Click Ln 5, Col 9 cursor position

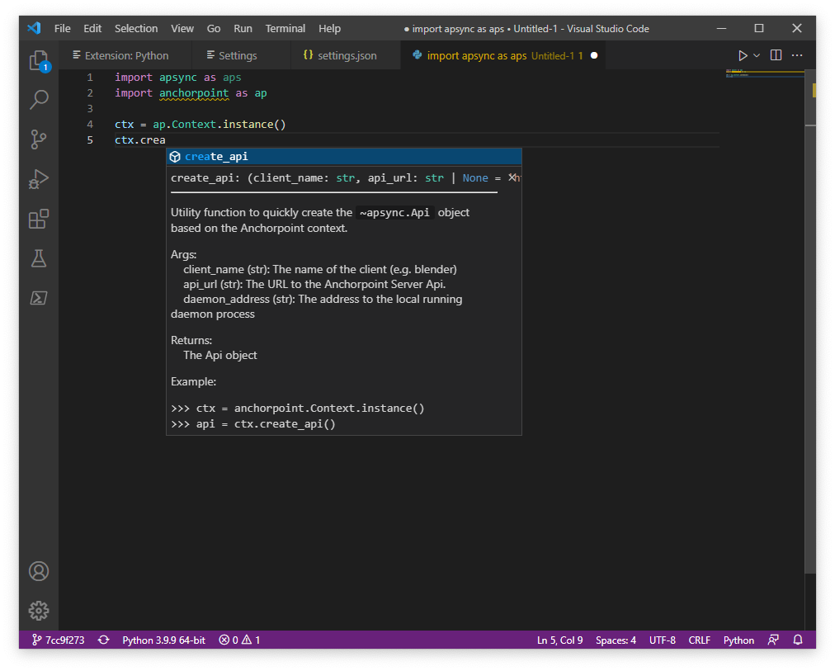pyautogui.click(x=559, y=640)
